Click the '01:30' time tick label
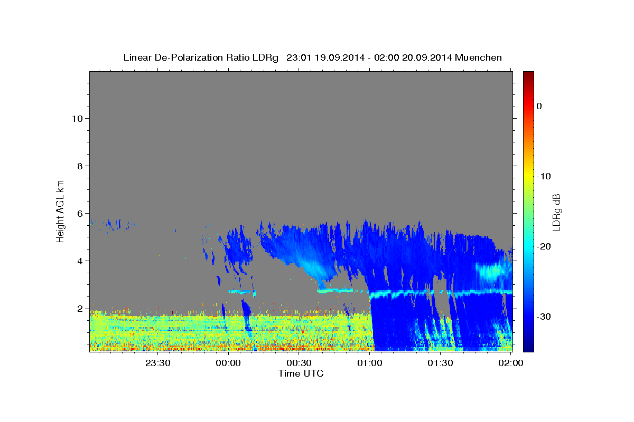Screen dimensions: 634x422 (x=441, y=363)
